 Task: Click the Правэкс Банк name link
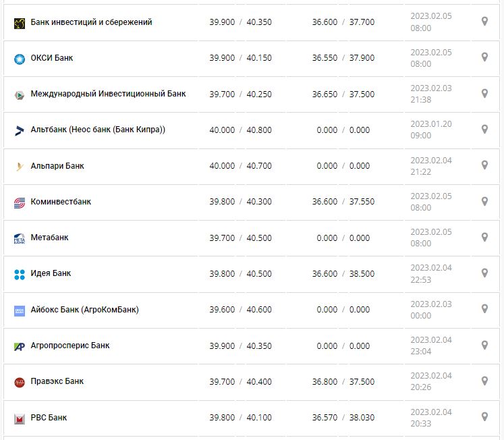tap(57, 381)
